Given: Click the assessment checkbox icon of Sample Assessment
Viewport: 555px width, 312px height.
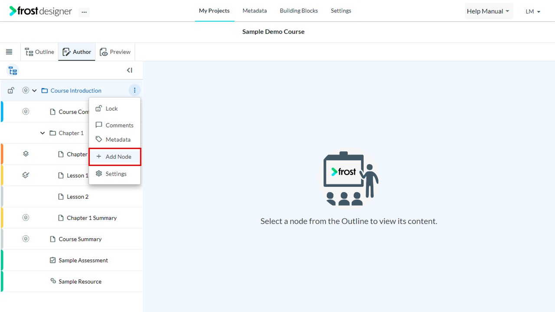Looking at the screenshot, I should 53,260.
